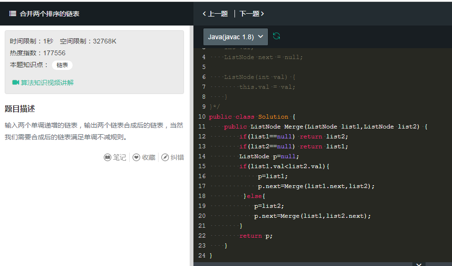The image size is (452, 266).
Task: Click the 本题知识点 label
Action: pos(29,65)
